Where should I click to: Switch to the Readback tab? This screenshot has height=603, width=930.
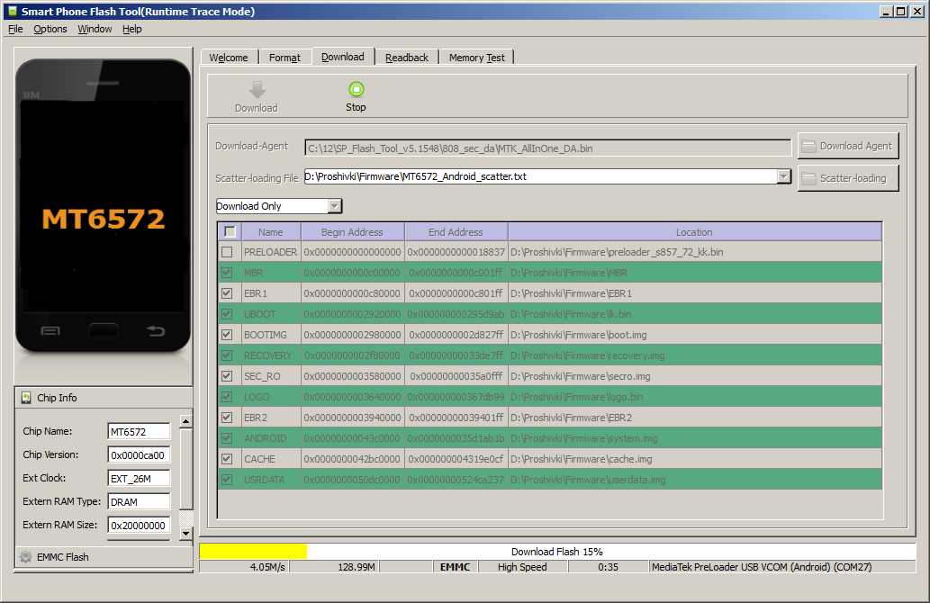(407, 58)
